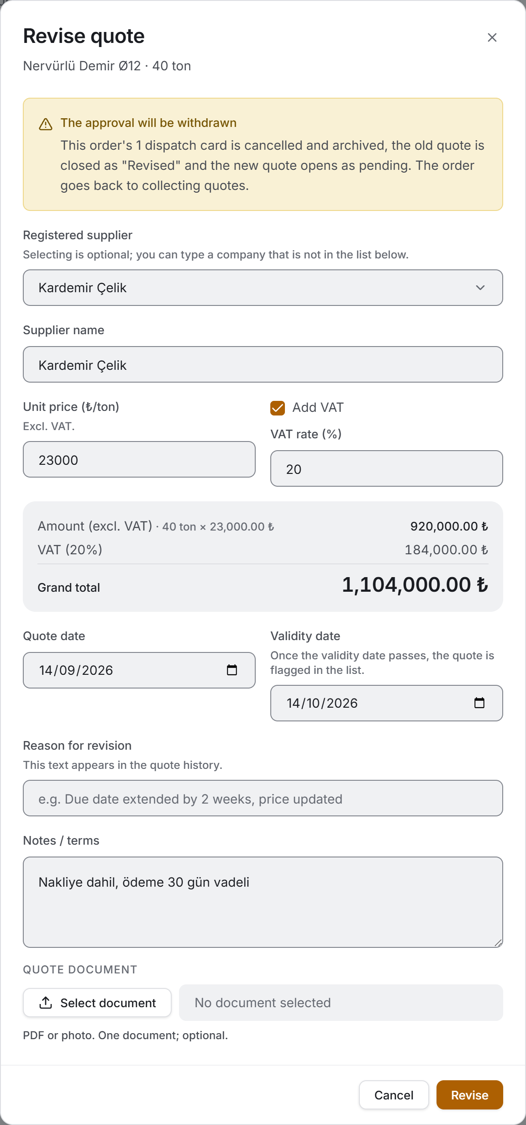Close the Revise quote dialog with X
The image size is (526, 1125).
pyautogui.click(x=492, y=37)
